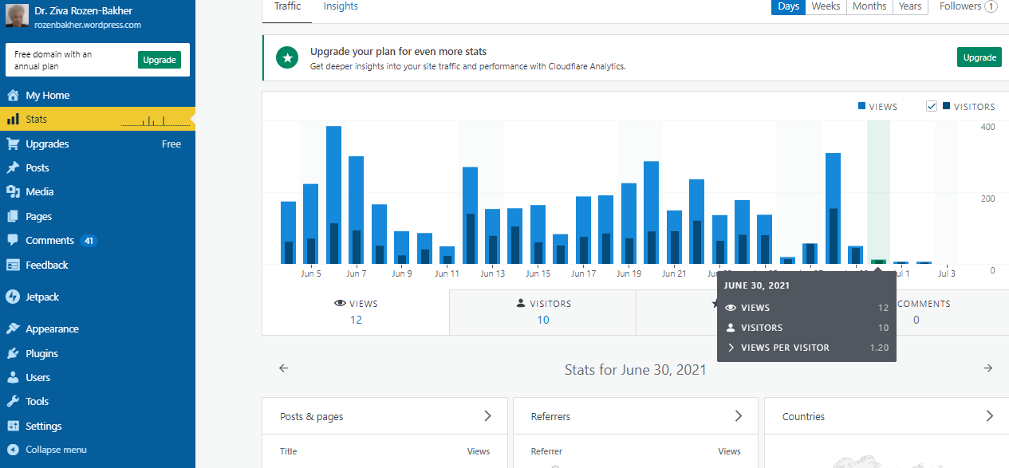The image size is (1009, 468).
Task: Click the Jun 12 chart bar
Action: (470, 215)
